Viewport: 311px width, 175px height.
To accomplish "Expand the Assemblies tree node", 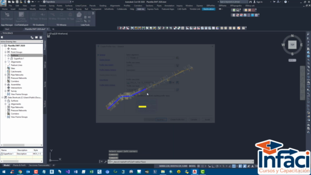I will click(5, 85).
